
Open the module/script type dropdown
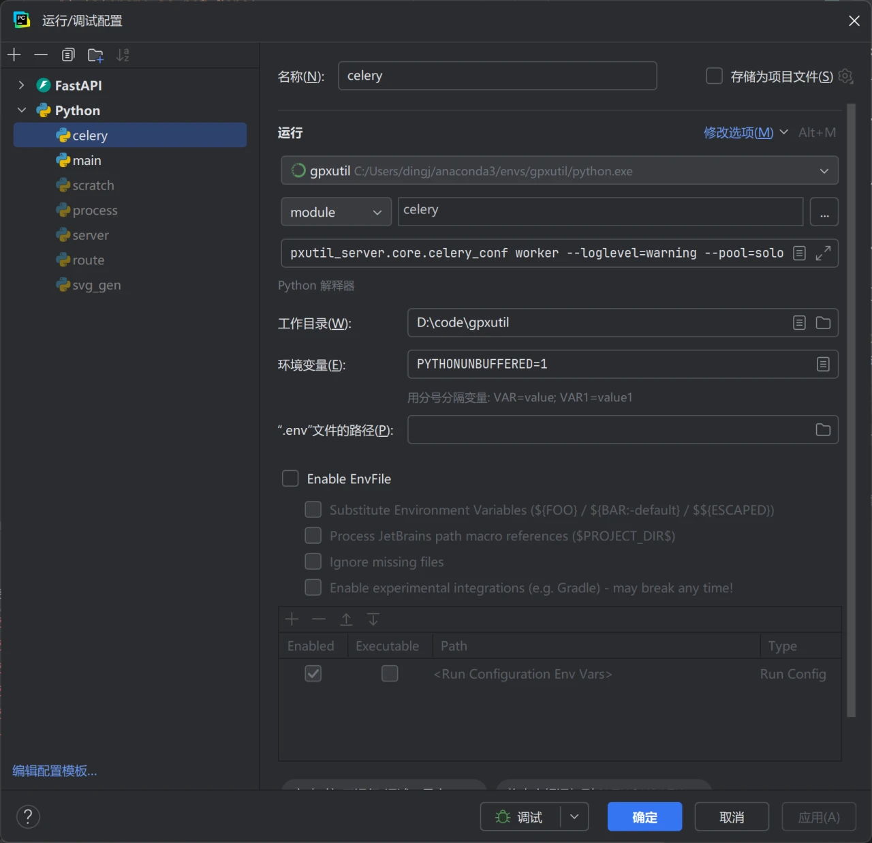[x=336, y=212]
